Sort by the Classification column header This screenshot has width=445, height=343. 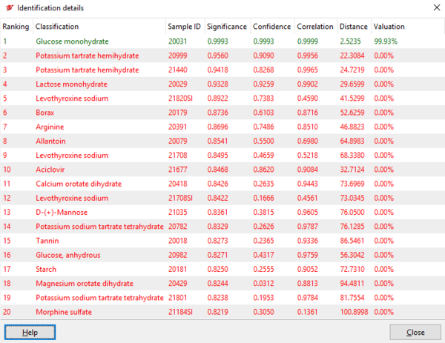pyautogui.click(x=99, y=27)
